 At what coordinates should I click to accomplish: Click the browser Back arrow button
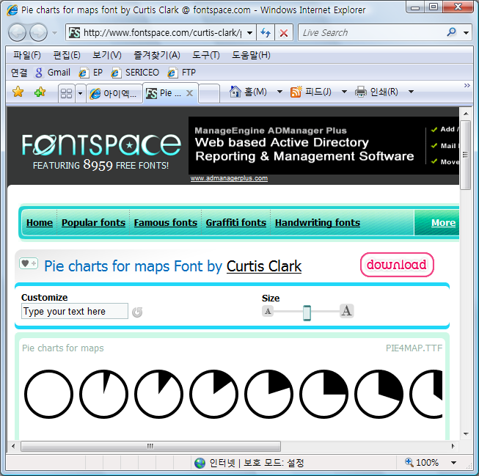(17, 32)
